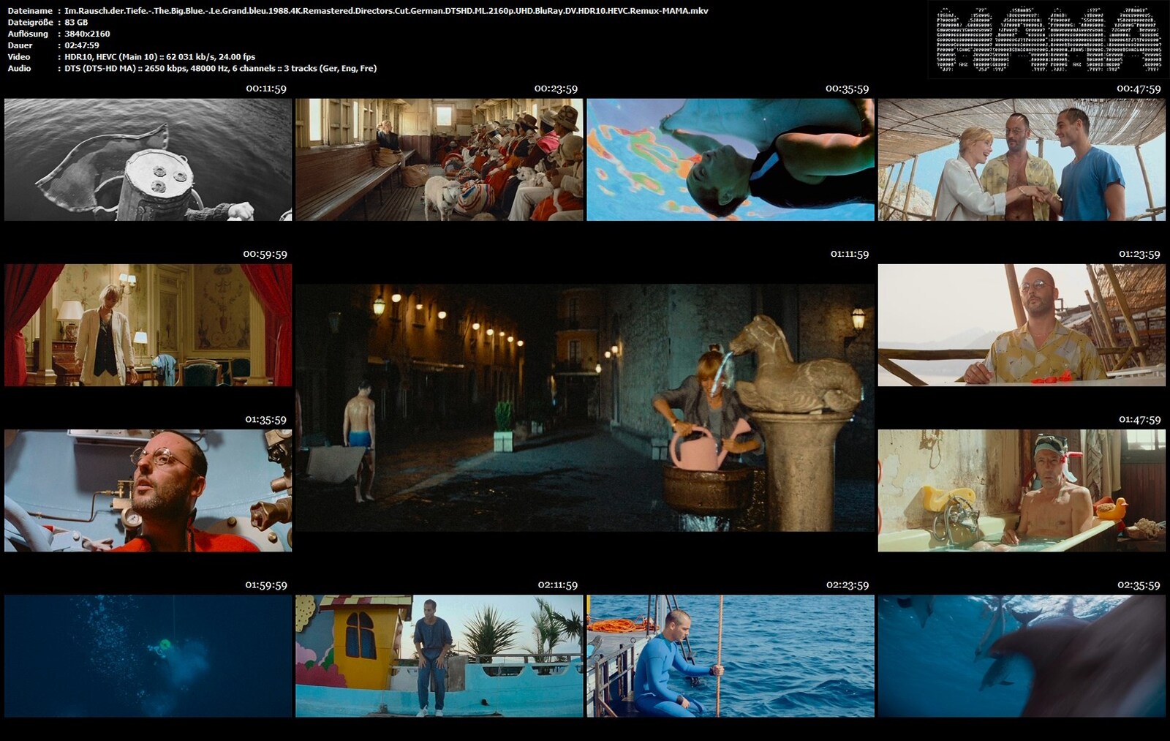Click the 00:35:59 timestamp
The width and height of the screenshot is (1170, 741).
(x=847, y=89)
